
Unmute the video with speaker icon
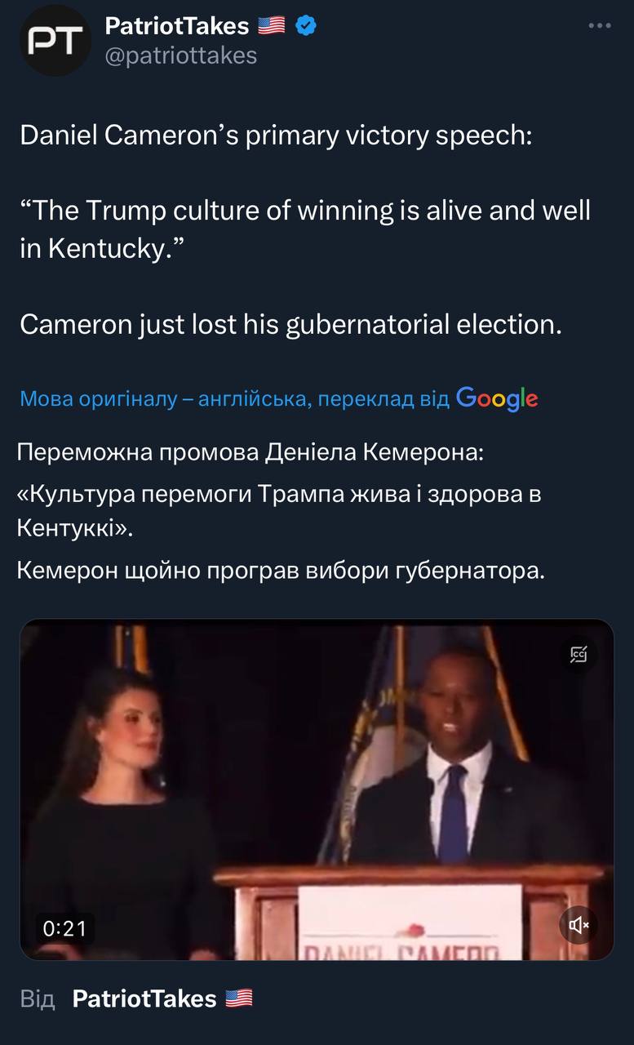click(579, 924)
